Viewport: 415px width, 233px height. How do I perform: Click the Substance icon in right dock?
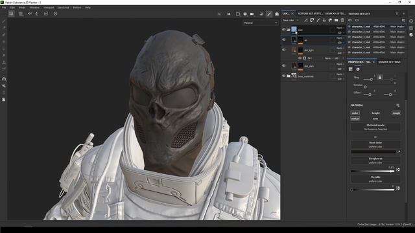(411, 34)
